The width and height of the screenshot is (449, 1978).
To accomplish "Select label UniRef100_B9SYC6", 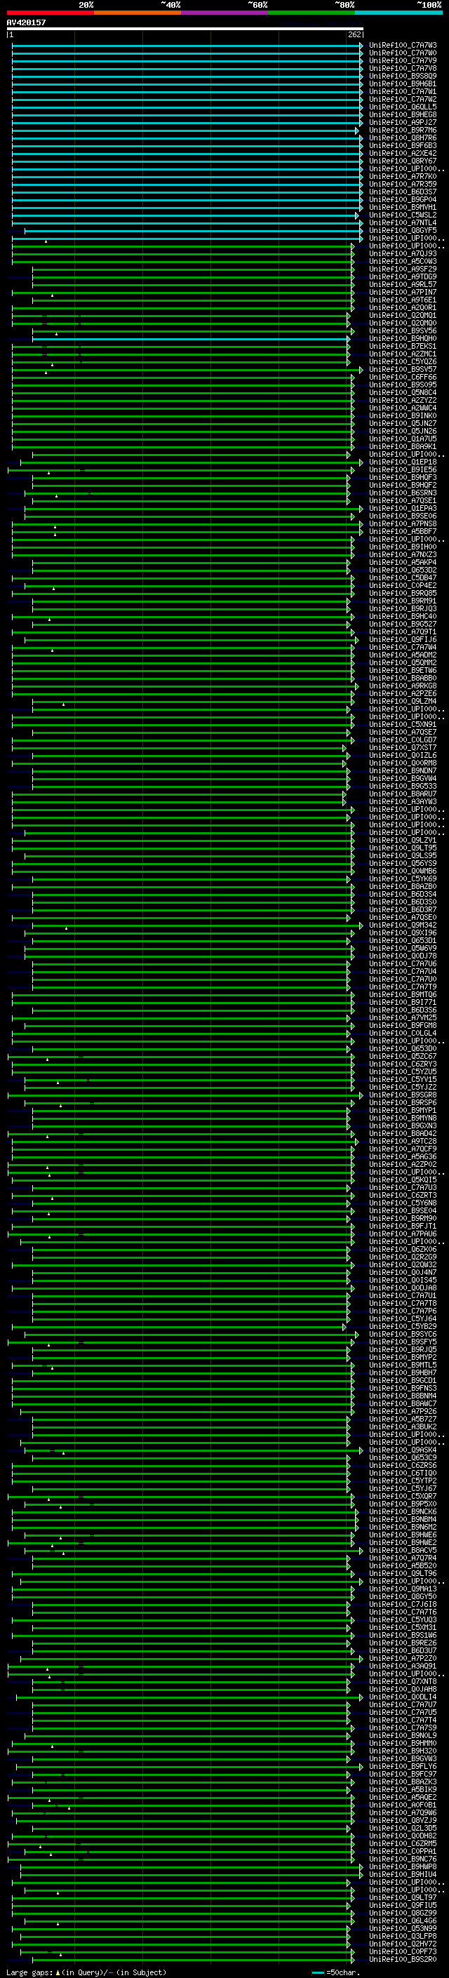I will coord(403,1334).
